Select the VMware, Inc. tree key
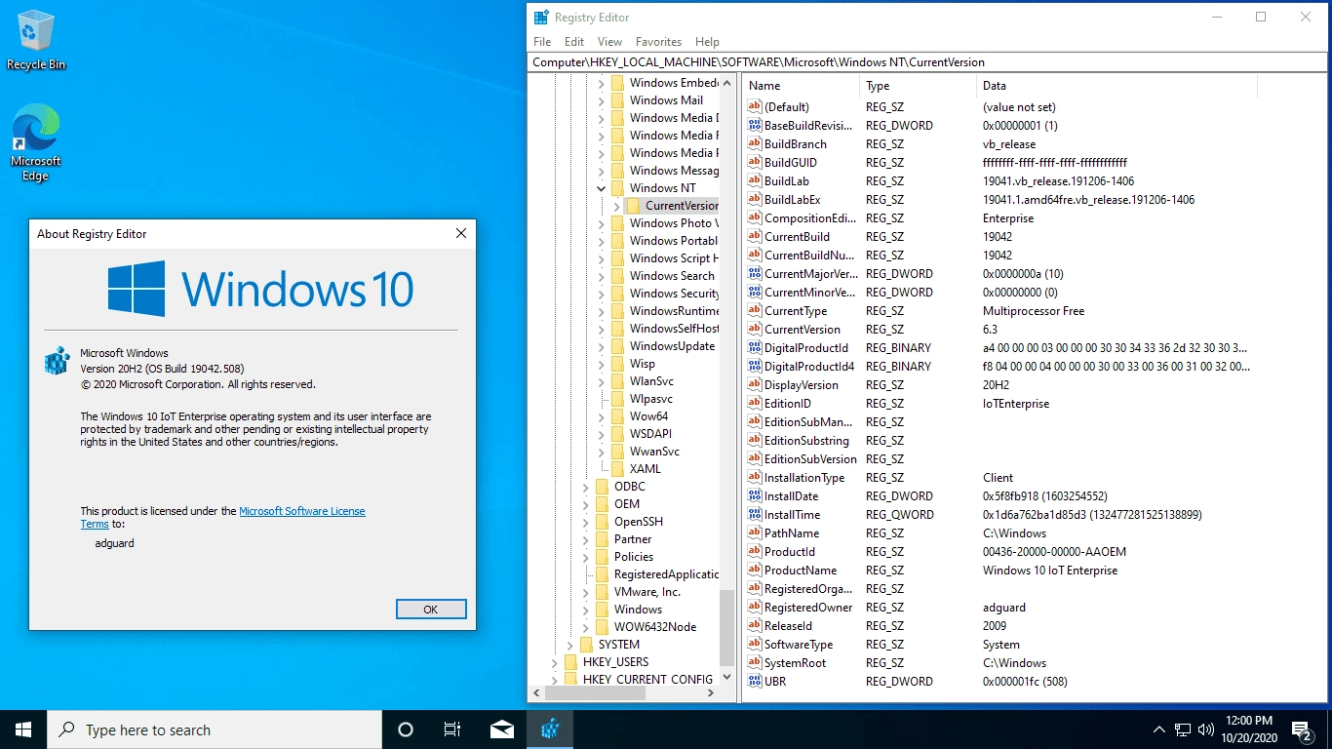This screenshot has height=749, width=1332. pos(646,592)
